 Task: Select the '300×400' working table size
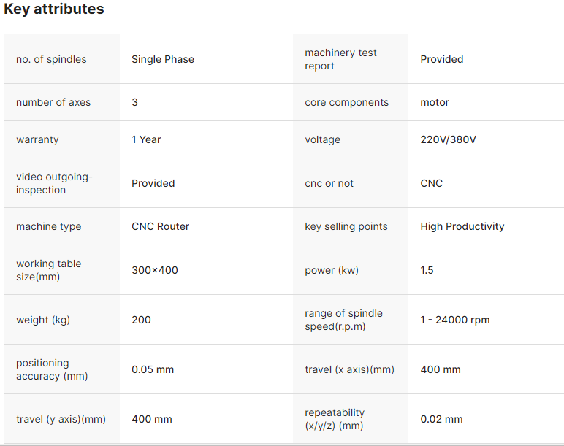point(155,270)
